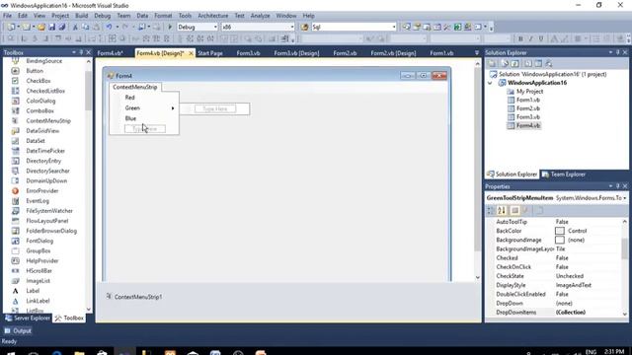Click Properties icon in Properties window toolbar
The image size is (632, 355).
[515, 210]
